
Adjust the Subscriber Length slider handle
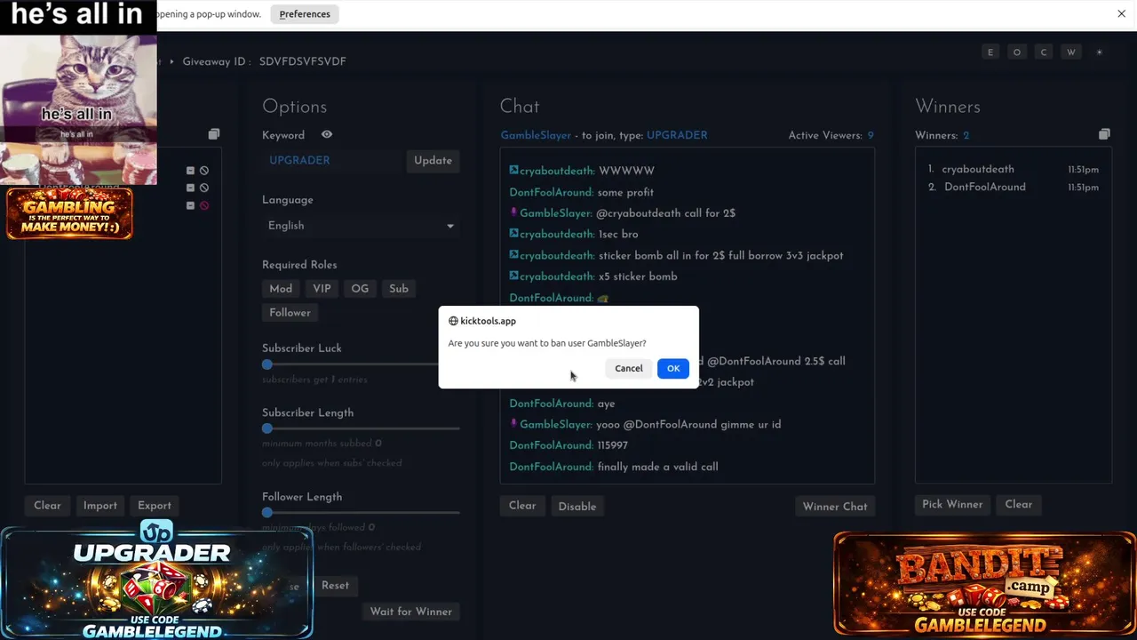267,428
